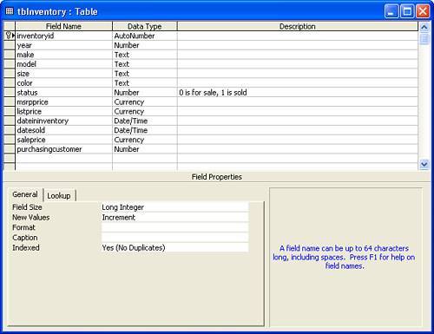Click the size field name cell
This screenshot has height=334, width=434.
coord(63,74)
